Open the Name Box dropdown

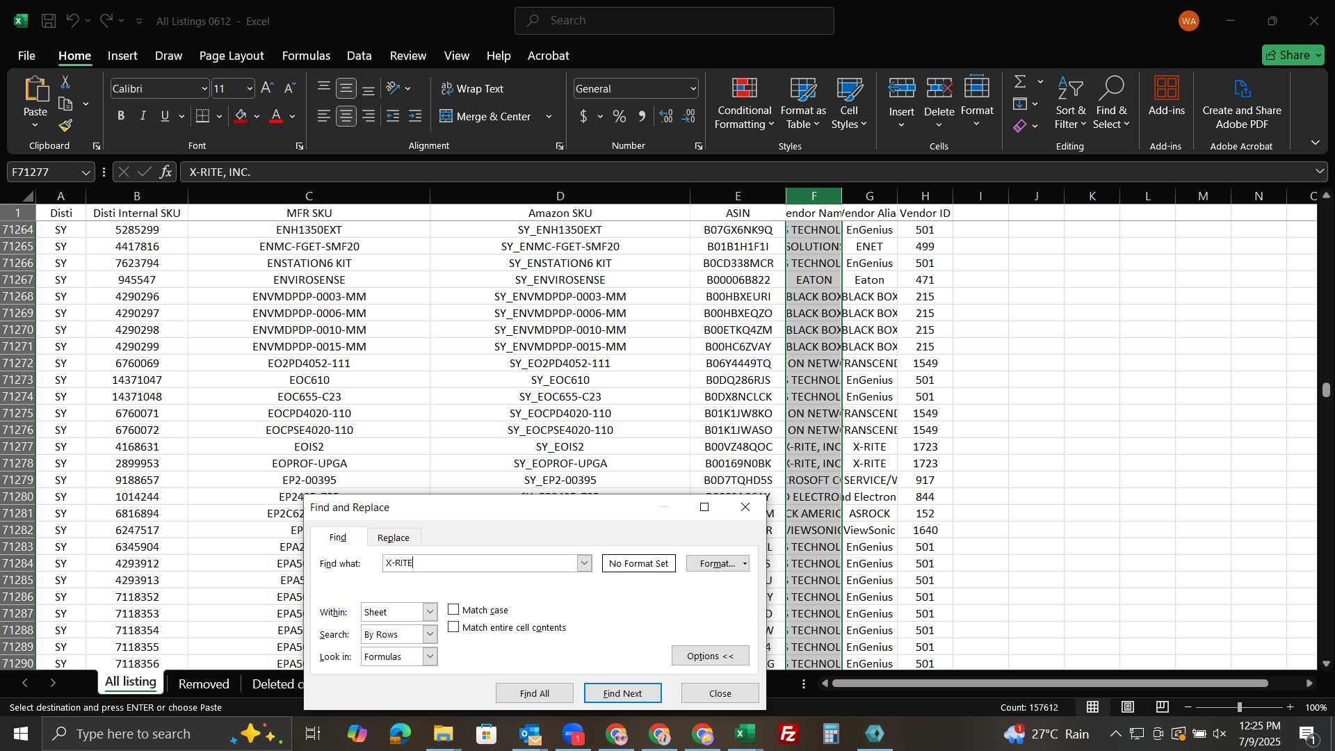pyautogui.click(x=86, y=172)
